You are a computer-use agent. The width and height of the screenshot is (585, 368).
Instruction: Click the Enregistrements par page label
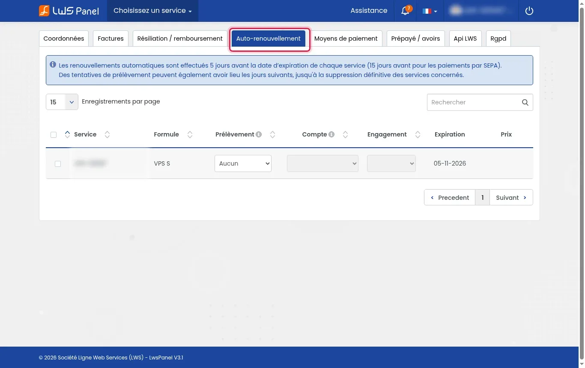pyautogui.click(x=121, y=101)
